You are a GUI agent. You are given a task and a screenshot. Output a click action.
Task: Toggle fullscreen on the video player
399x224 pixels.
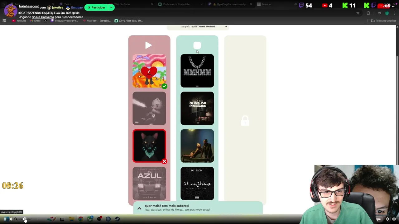(394, 219)
